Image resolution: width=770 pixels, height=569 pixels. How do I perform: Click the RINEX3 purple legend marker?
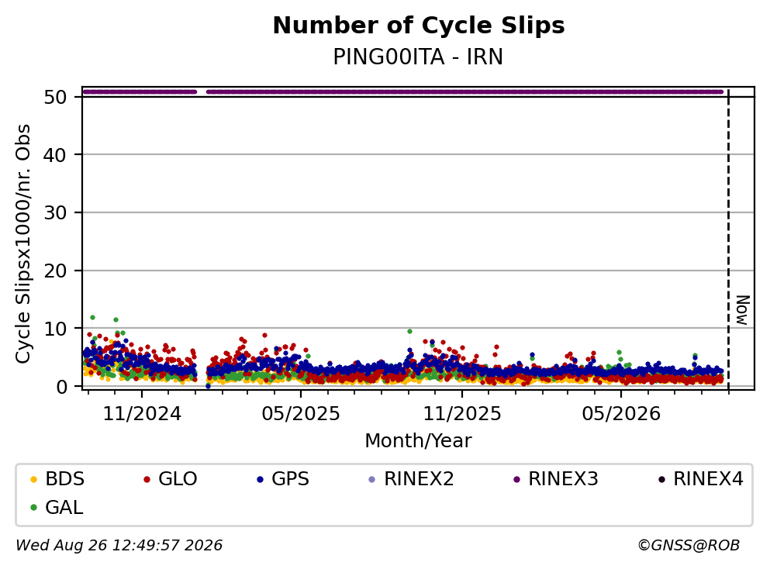516,479
